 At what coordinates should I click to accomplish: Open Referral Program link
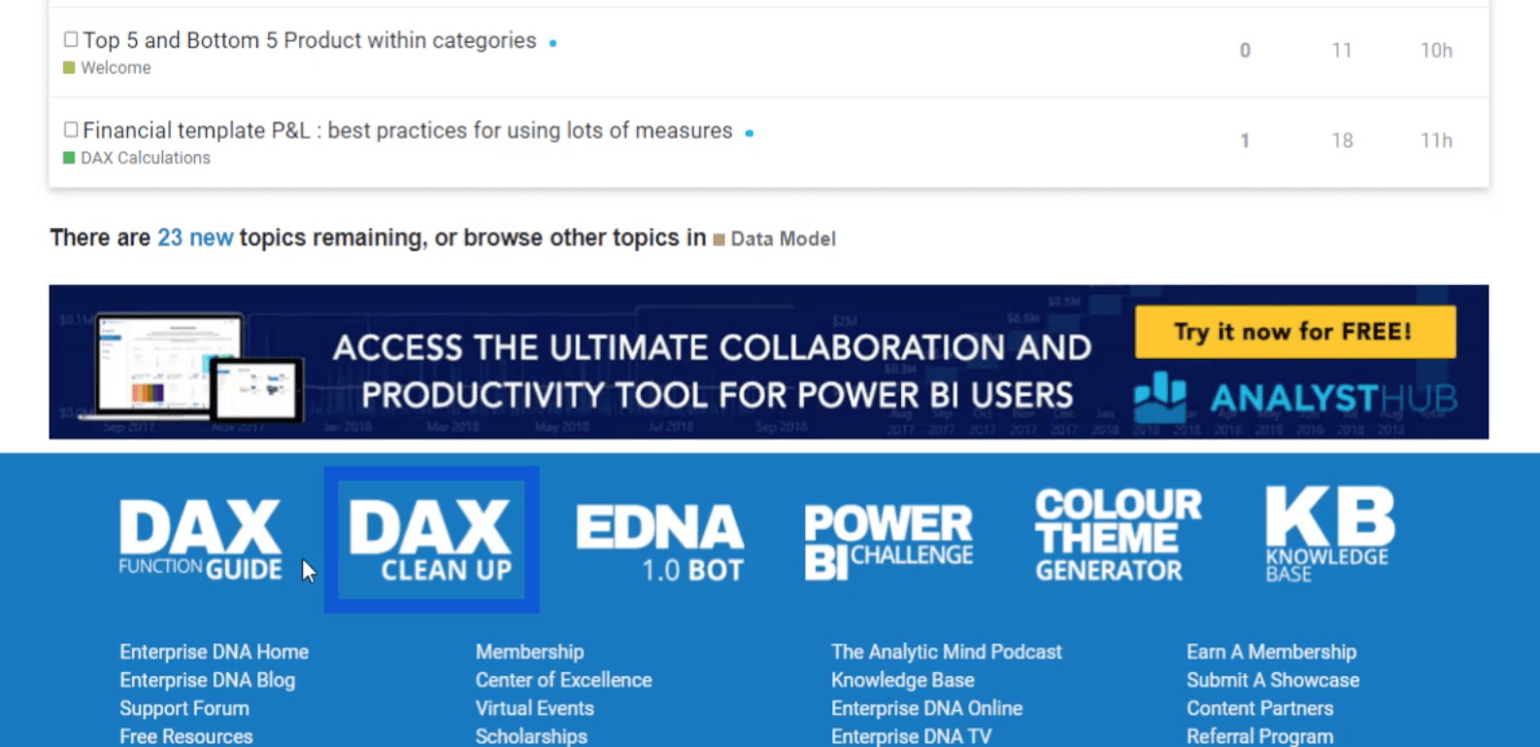[1260, 736]
